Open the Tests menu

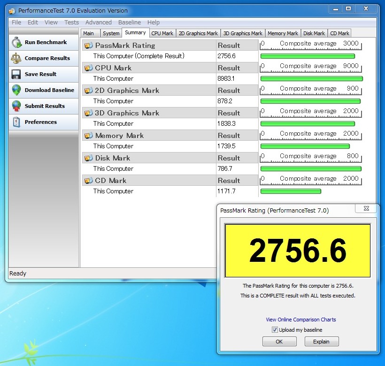pyautogui.click(x=71, y=23)
